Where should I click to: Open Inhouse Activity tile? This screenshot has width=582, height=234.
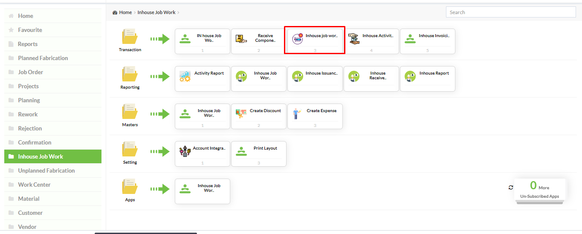(x=371, y=41)
